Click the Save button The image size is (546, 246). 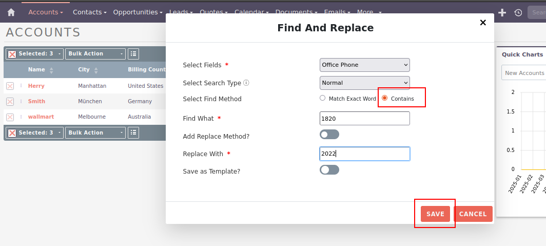coord(435,214)
